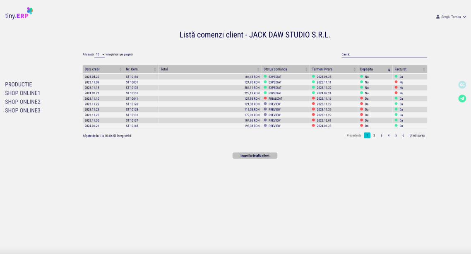Viewport: 471px width, 254px height.
Task: Open the SHOP ONLINE1 menu
Action: click(x=22, y=93)
